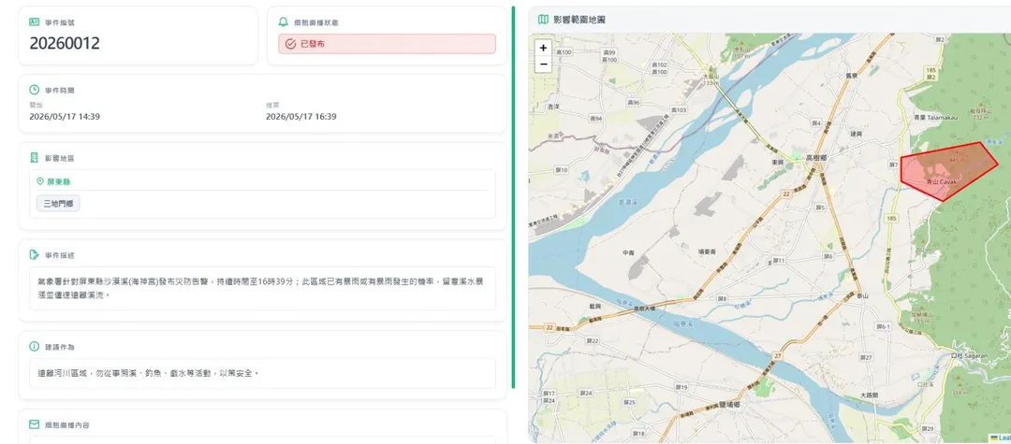Click the bell icon beside 細胞廣播狀態
This screenshot has height=444, width=1011.
pos(283,21)
